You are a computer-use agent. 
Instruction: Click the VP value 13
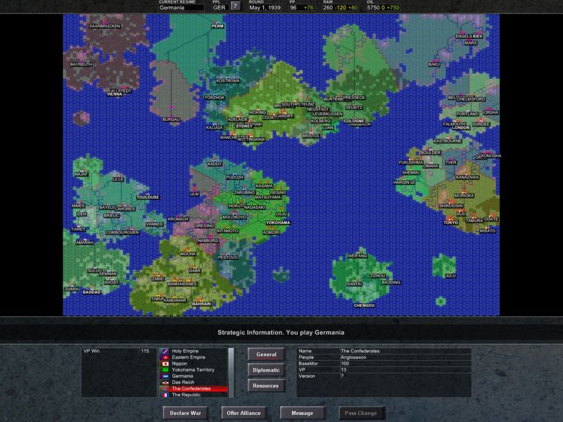(x=343, y=370)
